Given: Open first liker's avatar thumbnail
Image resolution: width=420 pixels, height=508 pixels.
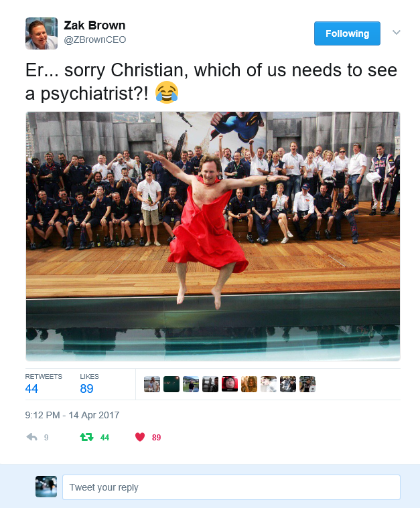Looking at the screenshot, I should (152, 384).
